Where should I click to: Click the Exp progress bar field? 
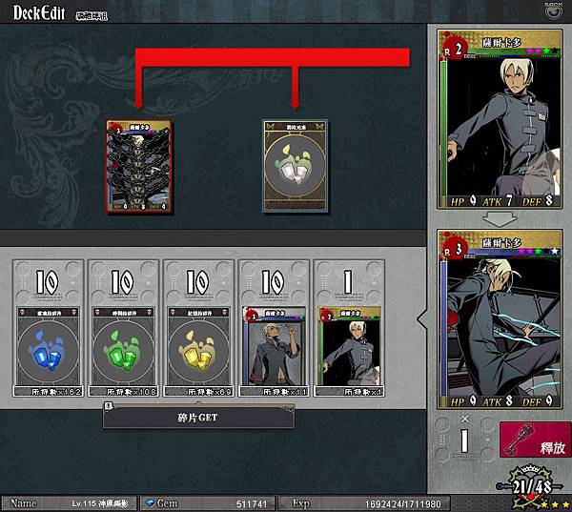(364, 503)
